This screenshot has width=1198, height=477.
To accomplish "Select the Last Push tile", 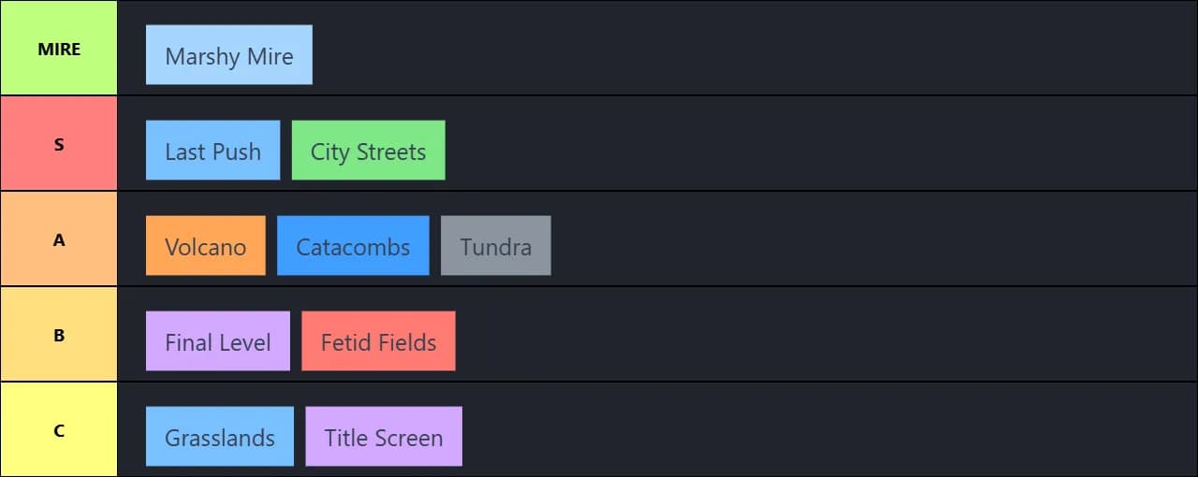I will 212,151.
